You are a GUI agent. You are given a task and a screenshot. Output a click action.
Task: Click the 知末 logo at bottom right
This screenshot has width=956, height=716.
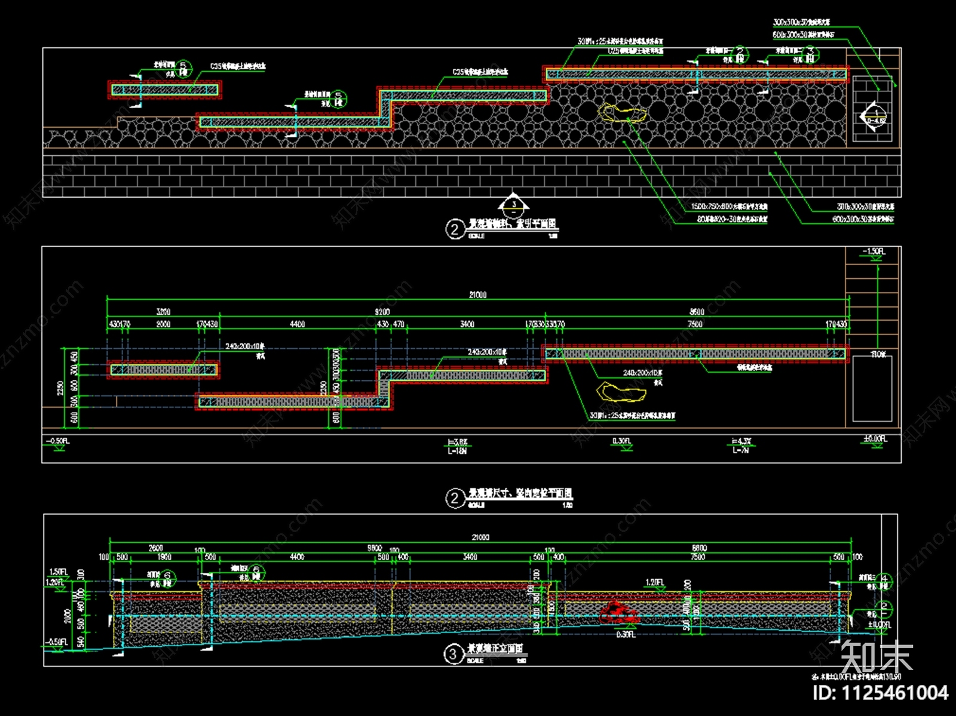click(877, 656)
